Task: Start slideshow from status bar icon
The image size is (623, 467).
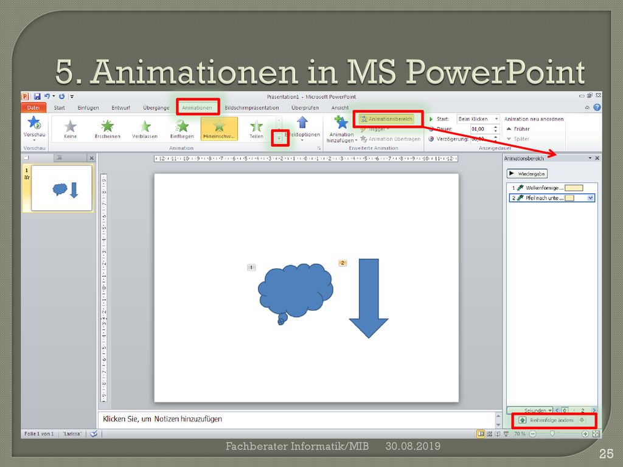Action: 506,434
